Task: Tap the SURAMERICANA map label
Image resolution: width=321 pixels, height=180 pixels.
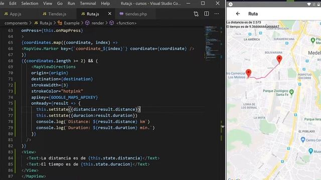Action: point(284,39)
